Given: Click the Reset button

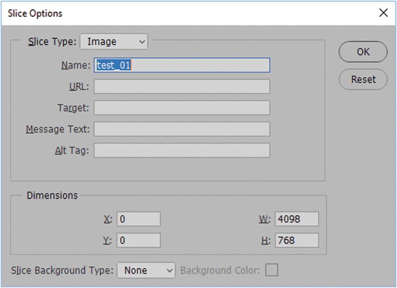Looking at the screenshot, I should click(363, 80).
